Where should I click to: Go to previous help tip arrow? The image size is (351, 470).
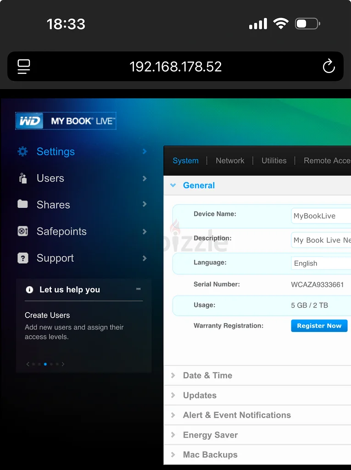point(28,364)
